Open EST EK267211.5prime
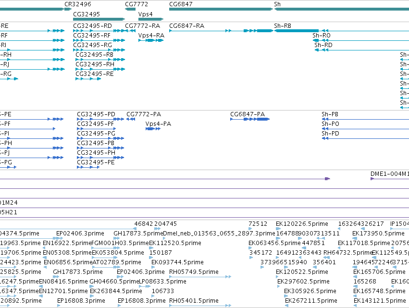This screenshot has height=308, width=409. click(x=311, y=301)
